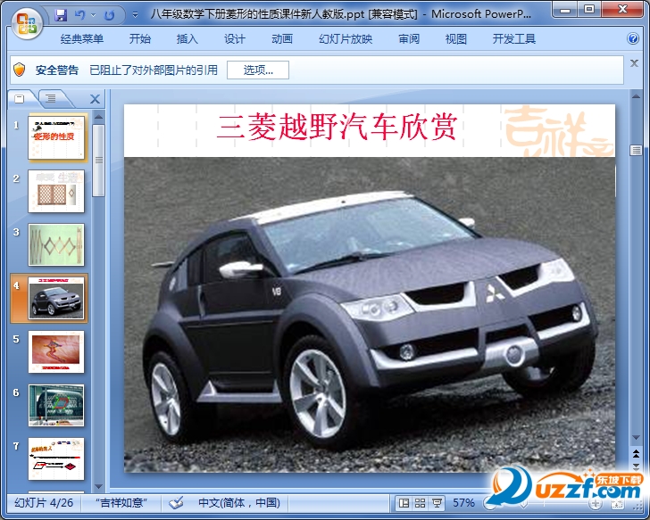Click the main vertical scrollbar handle
This screenshot has width=650, height=520.
[x=636, y=150]
